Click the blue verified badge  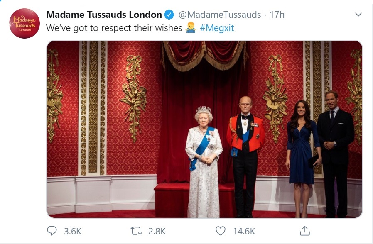point(169,15)
